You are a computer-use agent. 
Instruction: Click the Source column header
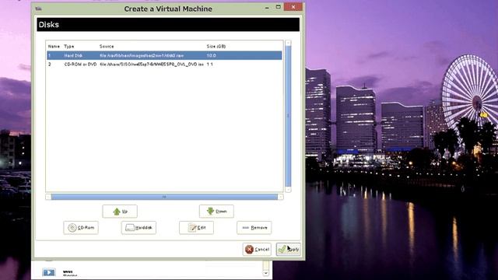pyautogui.click(x=107, y=47)
